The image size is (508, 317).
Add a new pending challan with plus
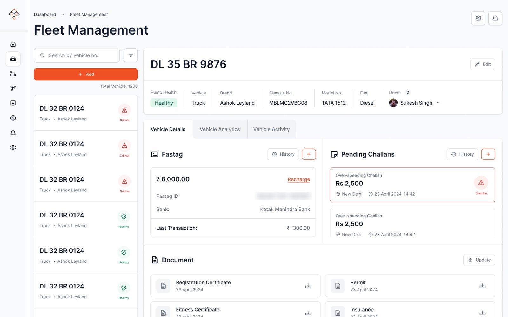[488, 154]
